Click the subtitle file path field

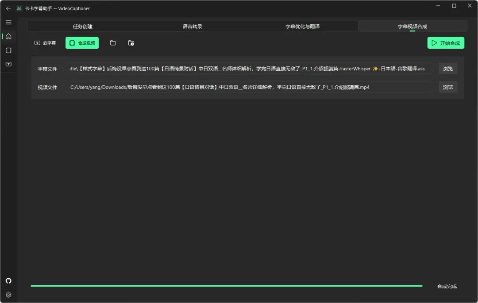pos(247,69)
